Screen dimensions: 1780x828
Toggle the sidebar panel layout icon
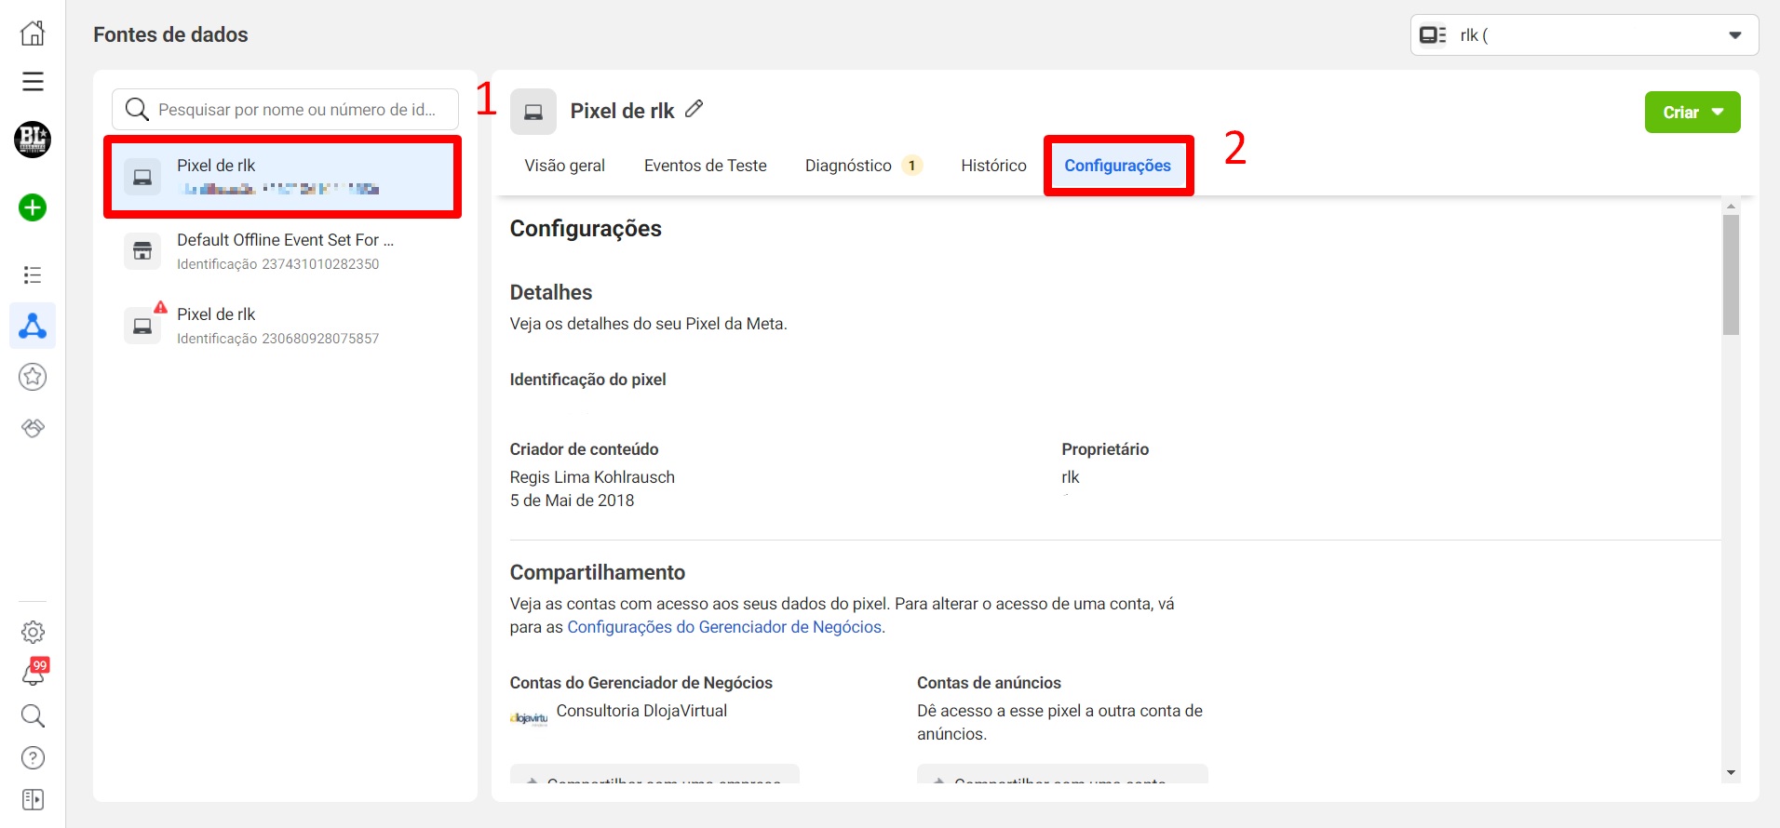click(x=33, y=800)
